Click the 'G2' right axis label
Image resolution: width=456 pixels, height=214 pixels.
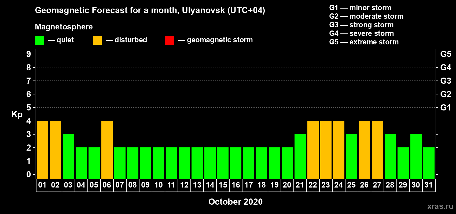(x=446, y=94)
